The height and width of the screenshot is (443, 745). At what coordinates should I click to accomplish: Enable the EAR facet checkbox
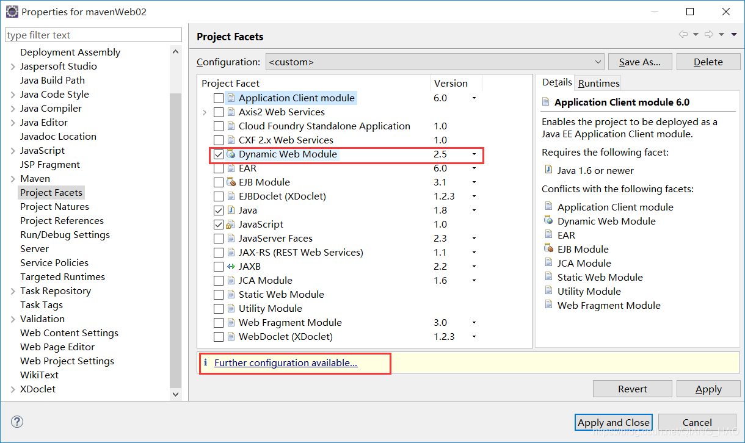(x=219, y=168)
